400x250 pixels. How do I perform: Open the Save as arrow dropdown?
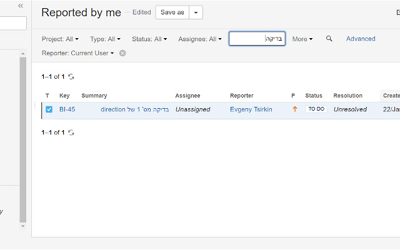tap(196, 12)
